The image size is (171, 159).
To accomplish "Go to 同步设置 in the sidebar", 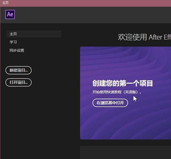I will (x=17, y=50).
